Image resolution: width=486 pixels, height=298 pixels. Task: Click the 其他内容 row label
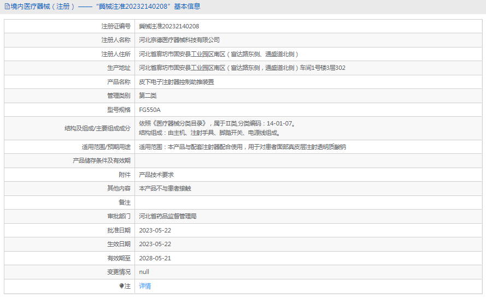pyautogui.click(x=119, y=188)
